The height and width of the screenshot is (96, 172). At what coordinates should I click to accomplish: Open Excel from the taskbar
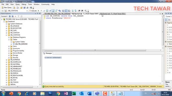pyautogui.click(x=74, y=94)
